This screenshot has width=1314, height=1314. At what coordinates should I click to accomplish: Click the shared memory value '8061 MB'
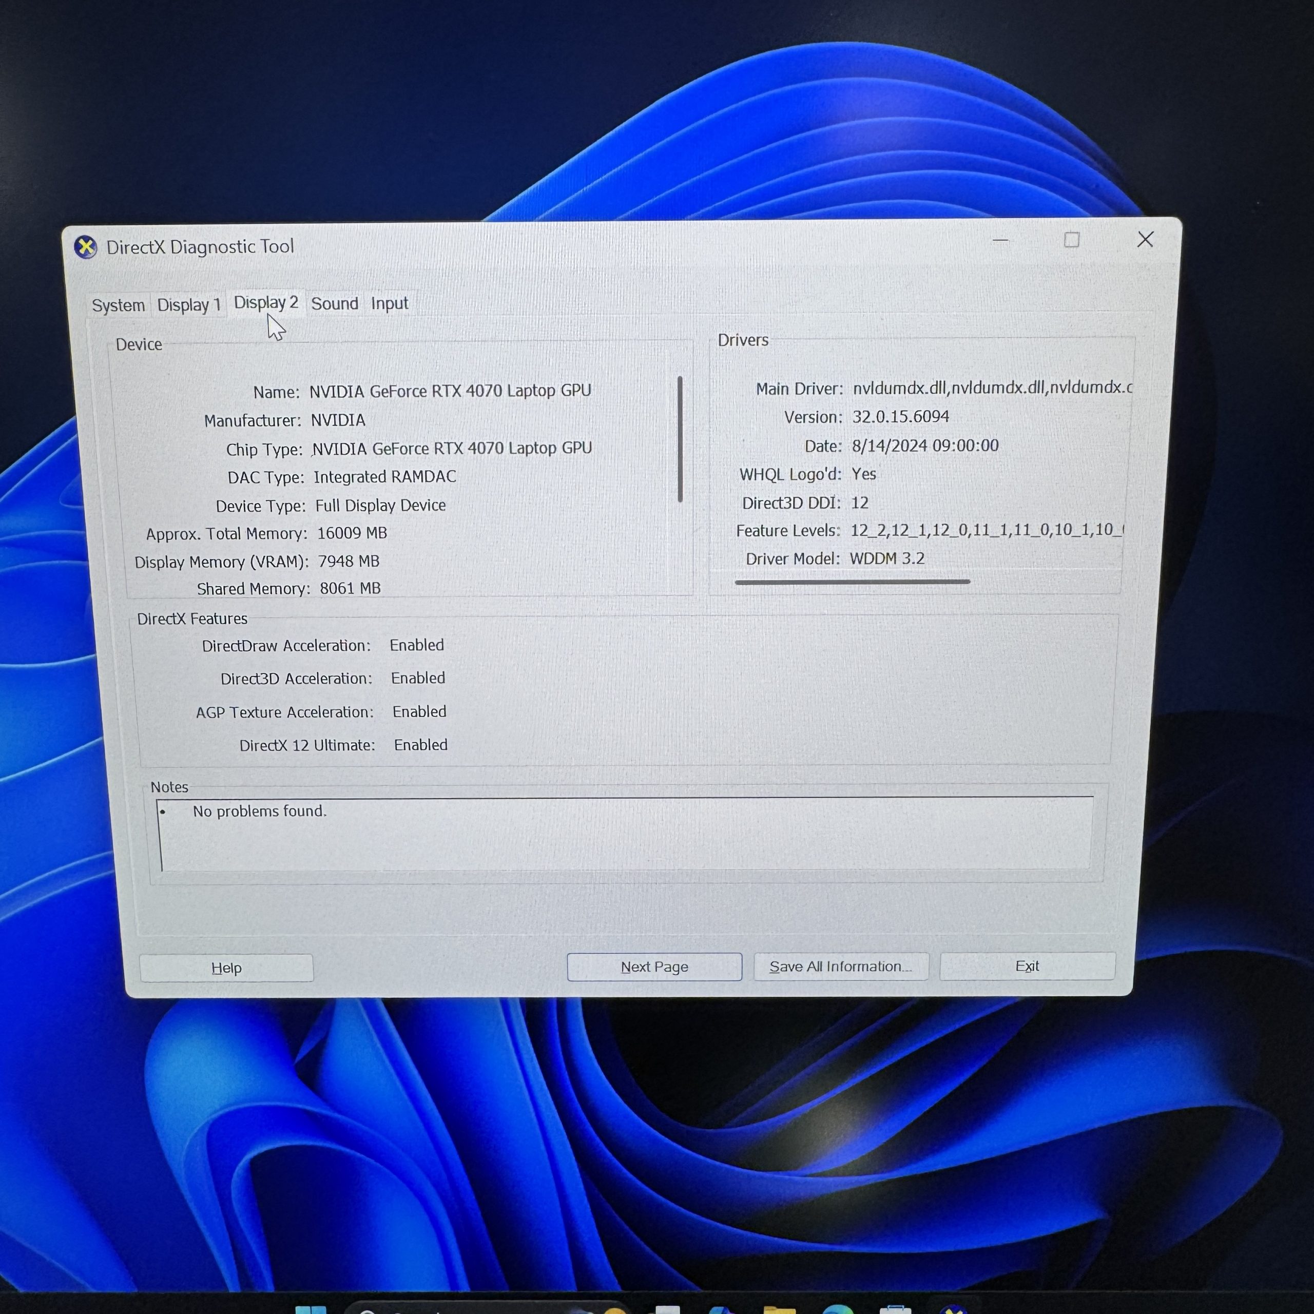(x=350, y=588)
